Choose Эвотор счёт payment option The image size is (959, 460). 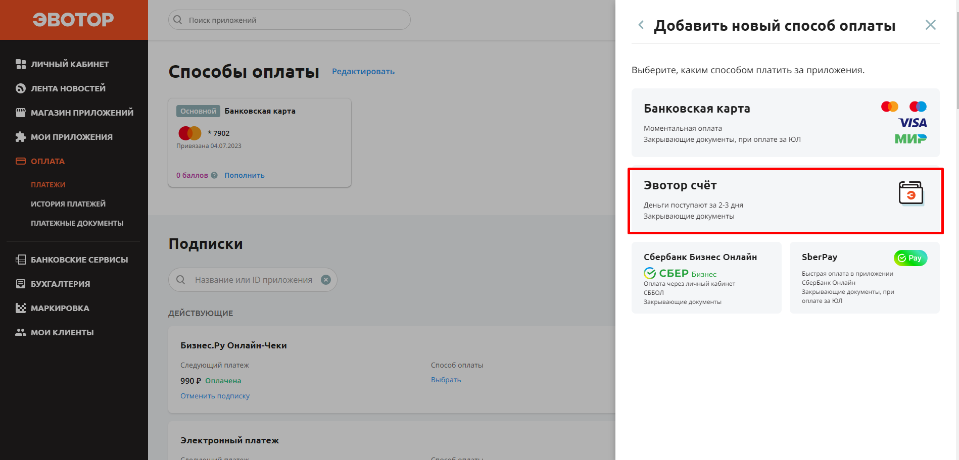tap(786, 201)
